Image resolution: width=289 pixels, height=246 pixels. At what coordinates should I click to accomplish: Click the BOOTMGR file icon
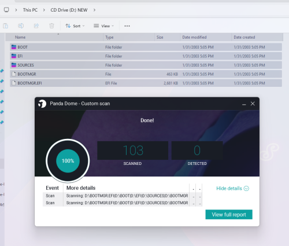click(x=13, y=74)
